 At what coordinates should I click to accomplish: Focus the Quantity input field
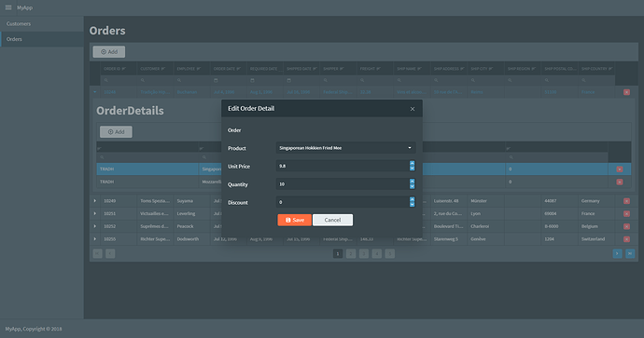click(x=343, y=184)
